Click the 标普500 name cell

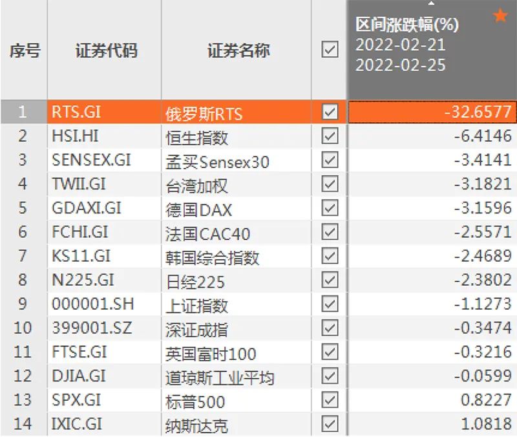(x=237, y=400)
